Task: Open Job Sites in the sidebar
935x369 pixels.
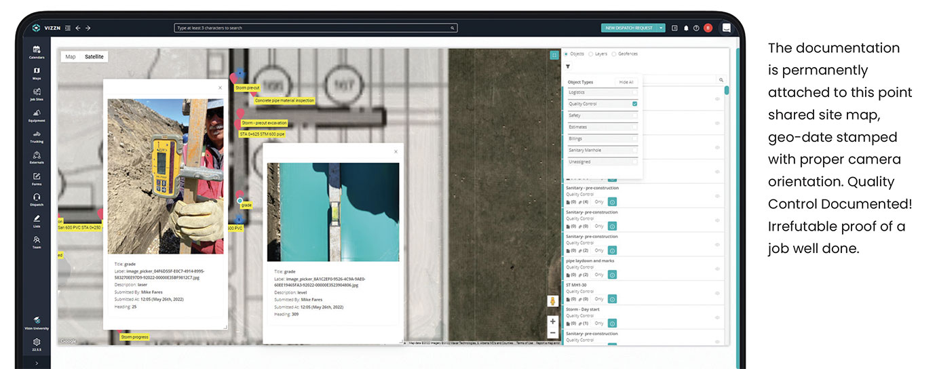Action: (x=37, y=94)
